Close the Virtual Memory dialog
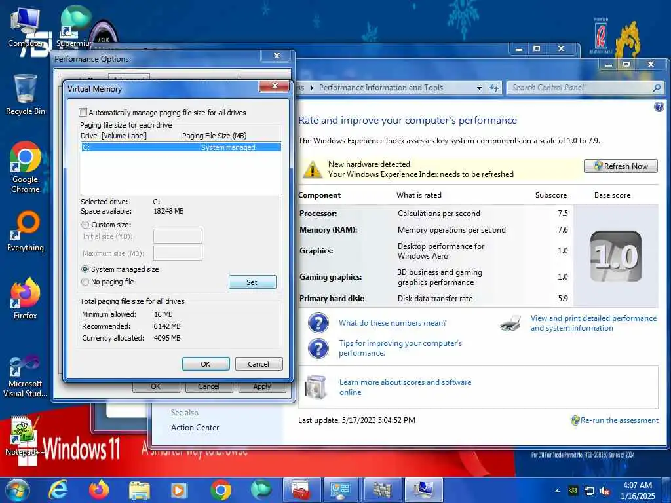This screenshot has height=503, width=671. coord(275,86)
